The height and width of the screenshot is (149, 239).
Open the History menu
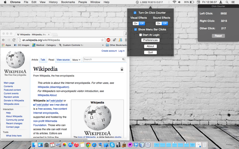coord(53,2)
